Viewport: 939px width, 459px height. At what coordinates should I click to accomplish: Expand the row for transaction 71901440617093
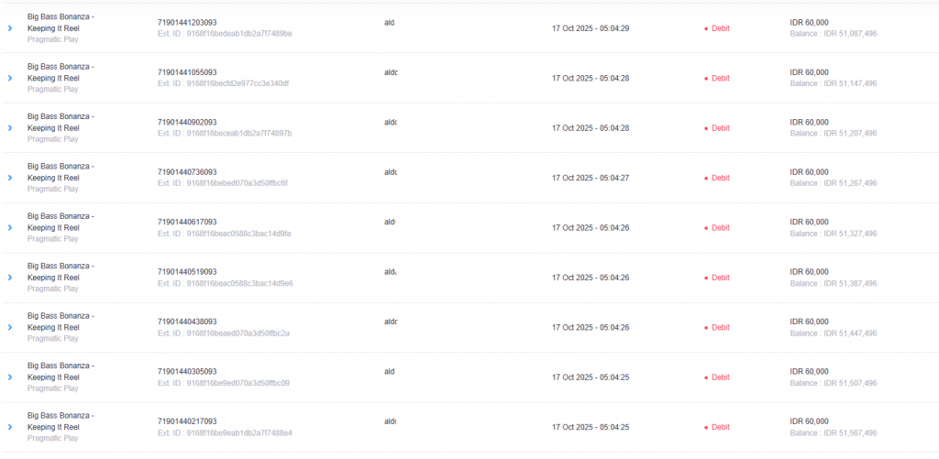[x=10, y=227]
